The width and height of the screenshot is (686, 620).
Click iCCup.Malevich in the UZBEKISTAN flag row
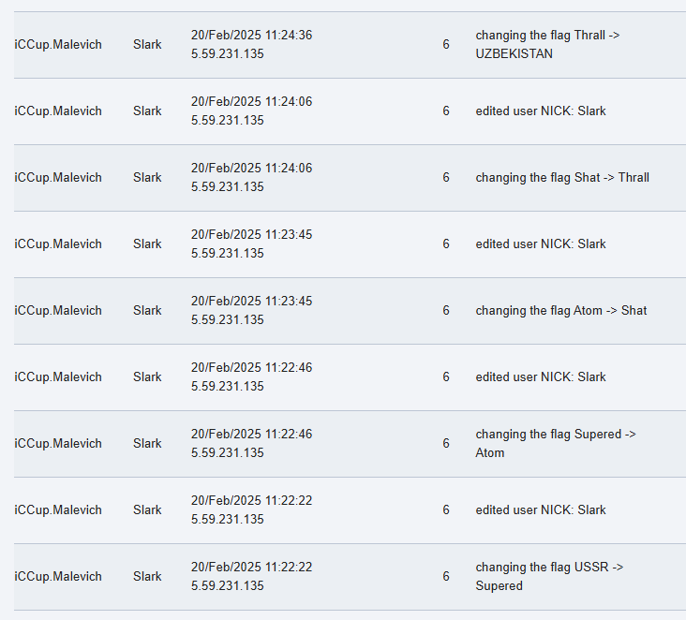pyautogui.click(x=58, y=45)
